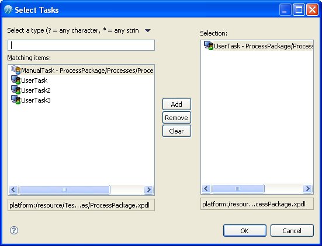Select UserTask3 in matching items
The width and height of the screenshot is (322, 246).
pos(36,100)
